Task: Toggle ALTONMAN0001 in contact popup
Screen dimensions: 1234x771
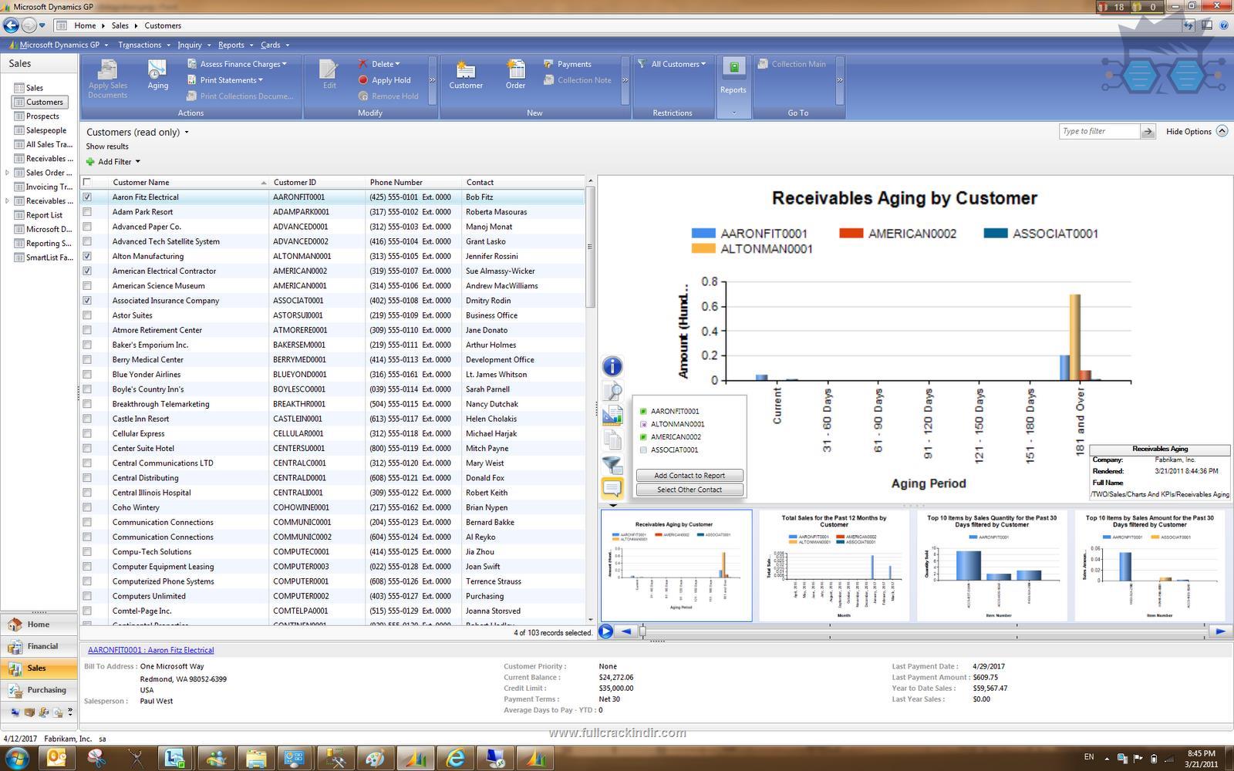Action: (x=643, y=424)
